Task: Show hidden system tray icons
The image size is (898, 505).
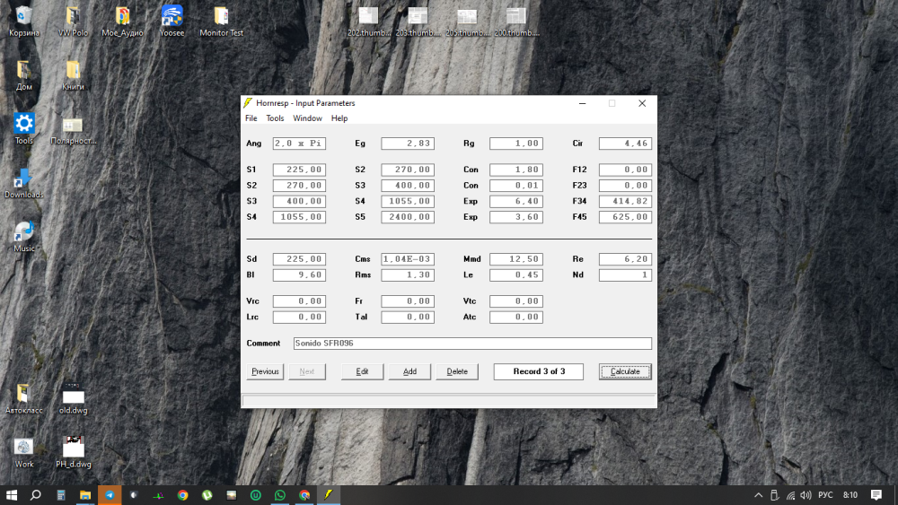Action: (758, 495)
